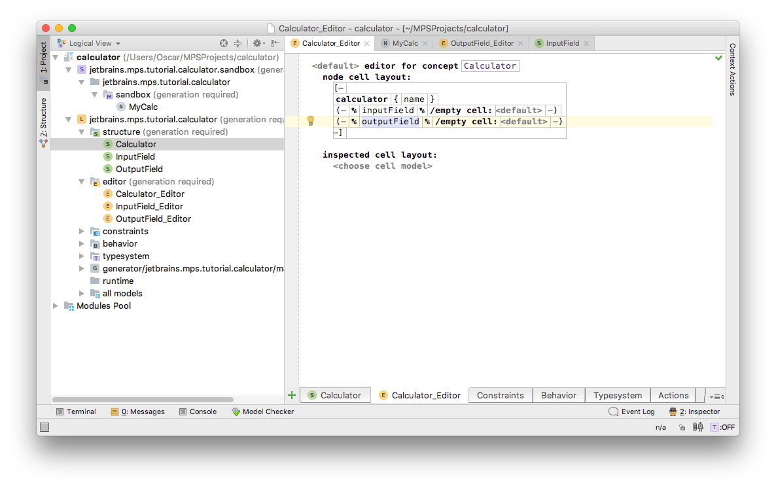Hide the Project panel with the hide icon
Image resolution: width=776 pixels, height=488 pixels.
275,43
